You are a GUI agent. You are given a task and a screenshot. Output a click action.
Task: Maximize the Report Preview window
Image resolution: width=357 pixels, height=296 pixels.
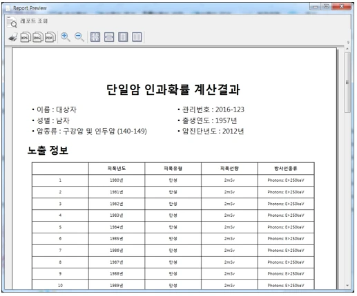pos(327,6)
